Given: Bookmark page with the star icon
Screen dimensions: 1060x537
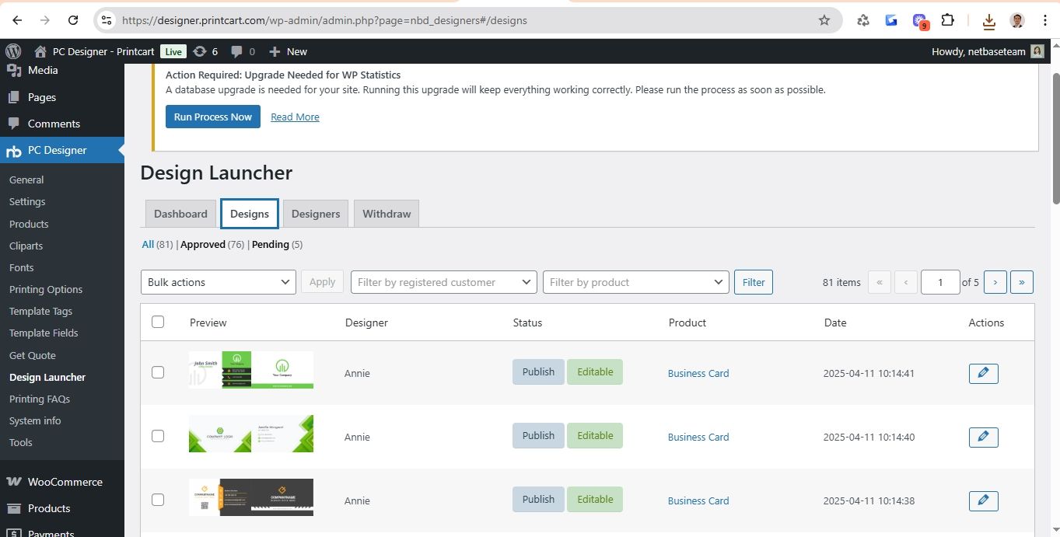Looking at the screenshot, I should pos(824,20).
